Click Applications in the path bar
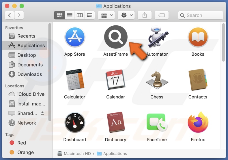Image resolution: width=228 pixels, height=160 pixels. [112, 153]
